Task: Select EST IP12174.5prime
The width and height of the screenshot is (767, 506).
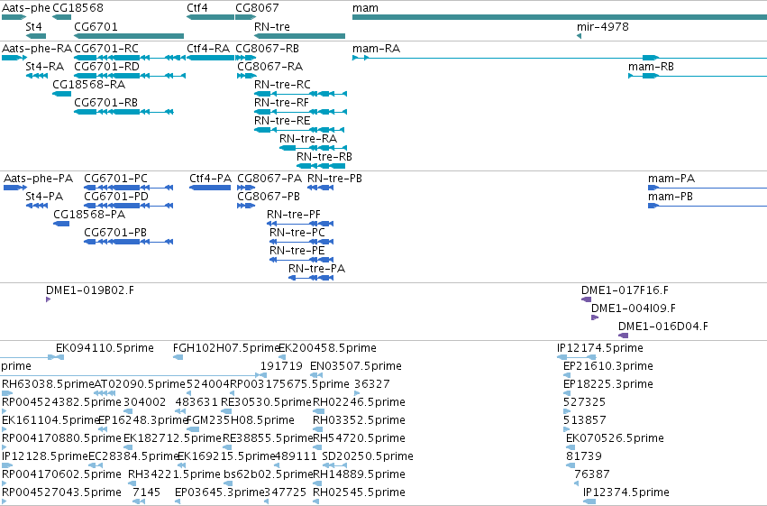Action: [x=577, y=357]
